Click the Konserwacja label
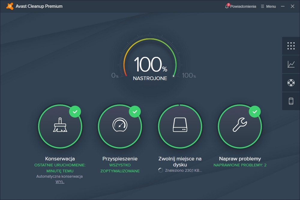 point(60,159)
